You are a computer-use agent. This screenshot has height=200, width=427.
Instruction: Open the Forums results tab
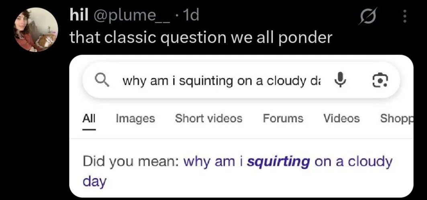coord(283,118)
